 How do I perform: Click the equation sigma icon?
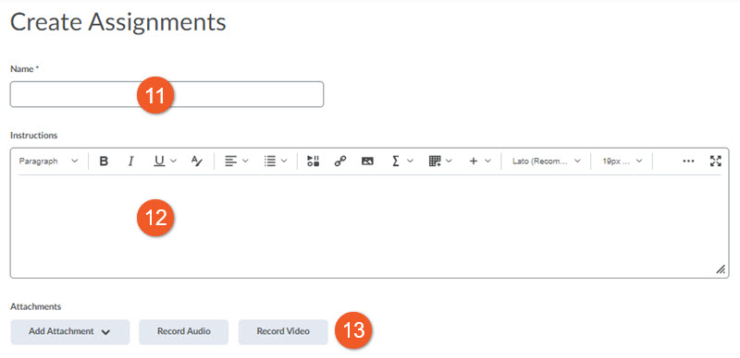(x=396, y=161)
